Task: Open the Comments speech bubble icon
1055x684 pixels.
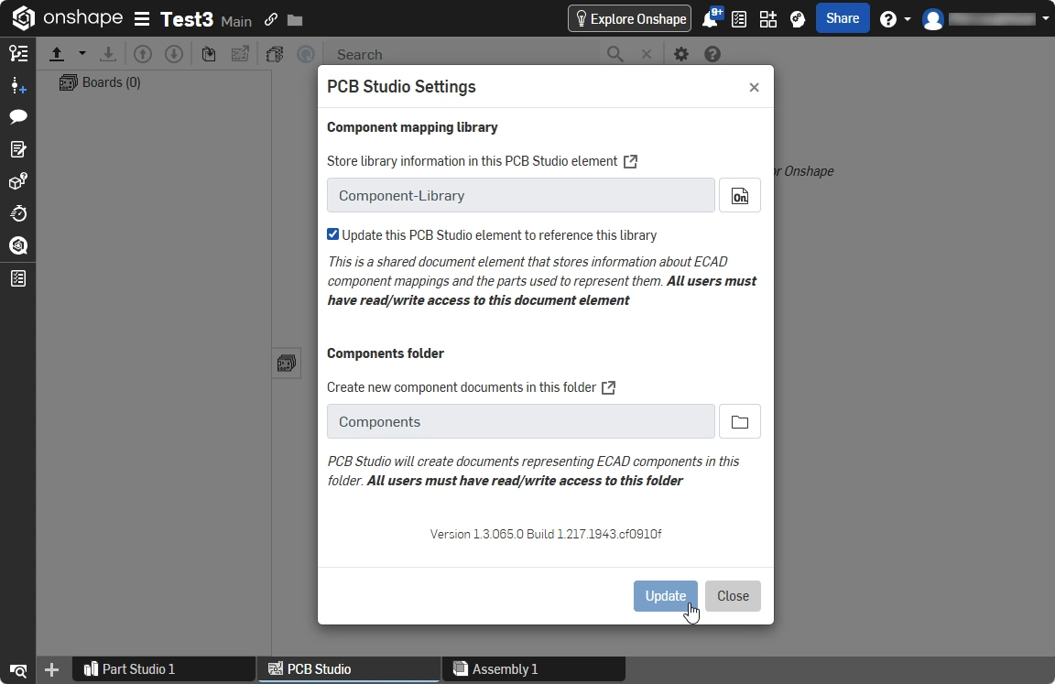Action: (x=18, y=117)
